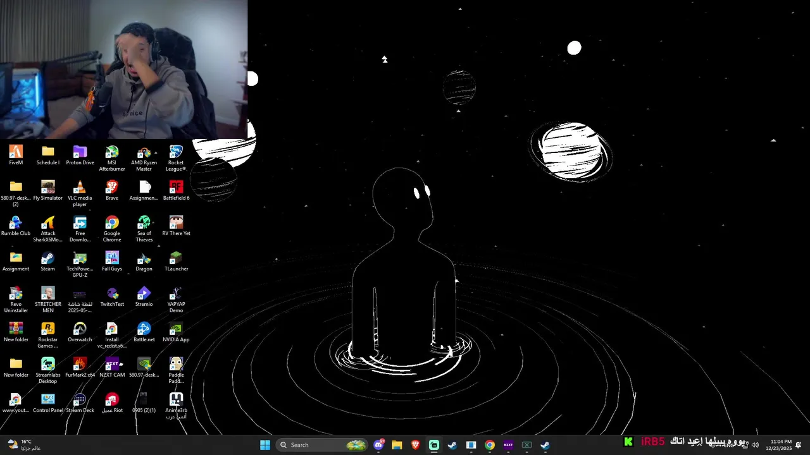The width and height of the screenshot is (810, 455).
Task: Open Control Panel desktop shortcut
Action: point(48,403)
